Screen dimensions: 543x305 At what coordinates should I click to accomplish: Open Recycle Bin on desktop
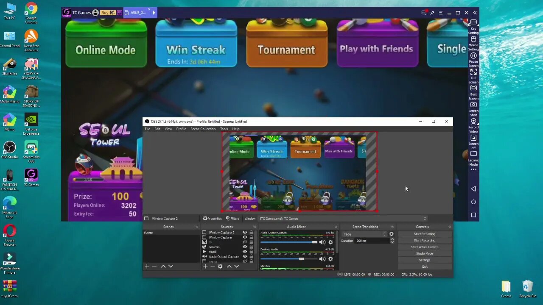point(528,289)
